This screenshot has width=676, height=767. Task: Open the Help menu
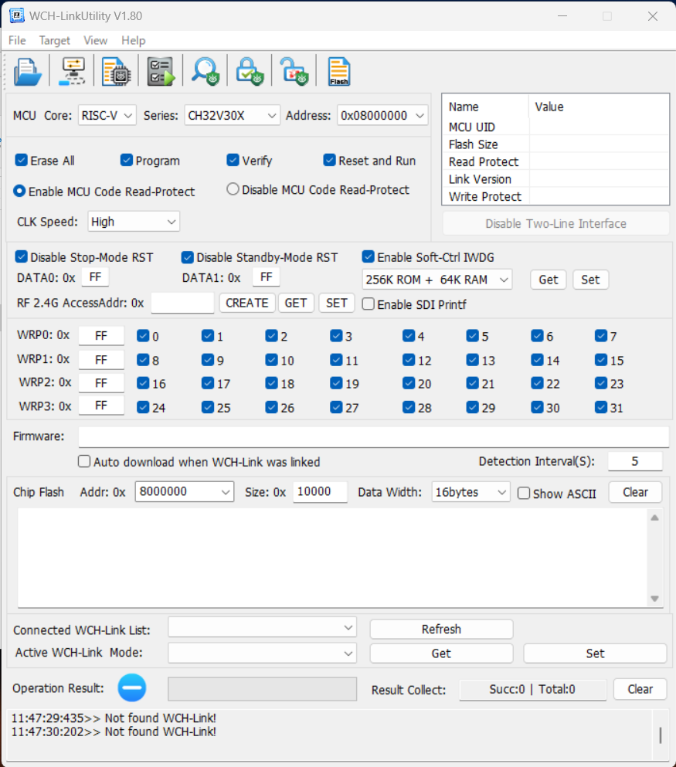coord(133,41)
